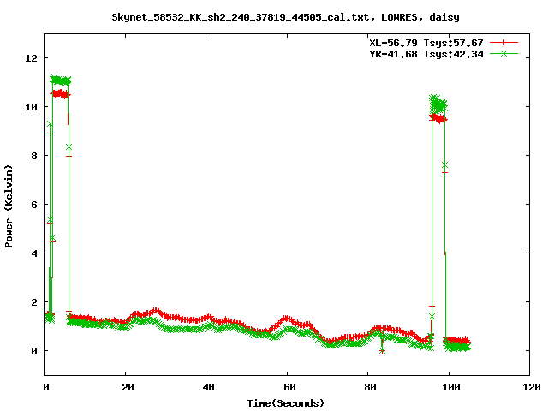Click the y-axis tick label '10'
Screen dimensions: 548x411
tap(31, 107)
